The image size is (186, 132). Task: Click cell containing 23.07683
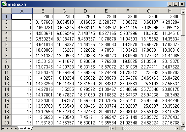click(x=128, y=84)
